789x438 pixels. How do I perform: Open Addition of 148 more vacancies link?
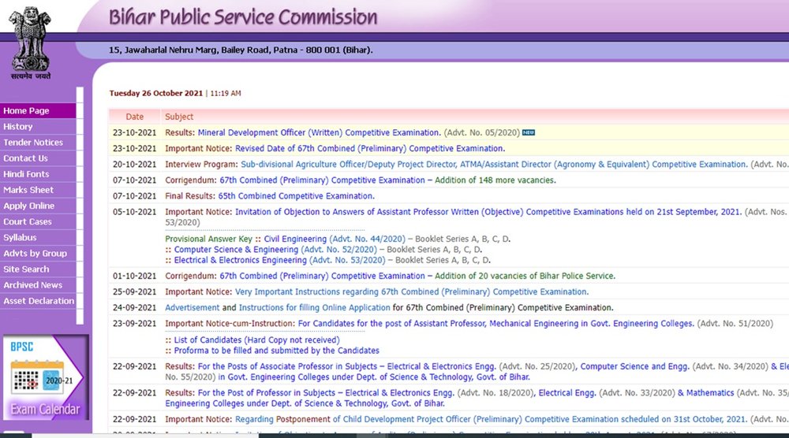tap(495, 180)
